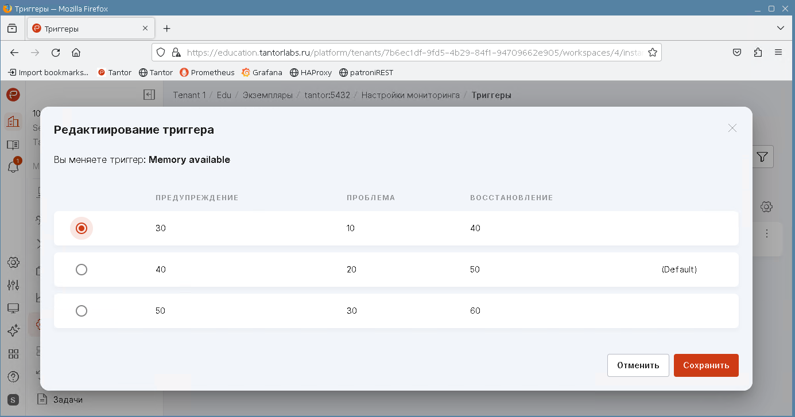Viewport: 795px width, 417px height.
Task: Click the Сохранить button
Action: tap(705, 365)
